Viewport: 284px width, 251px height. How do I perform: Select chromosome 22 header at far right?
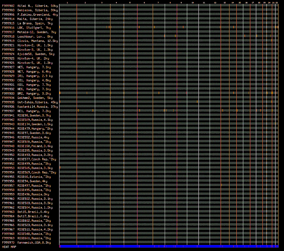coord(277,2)
